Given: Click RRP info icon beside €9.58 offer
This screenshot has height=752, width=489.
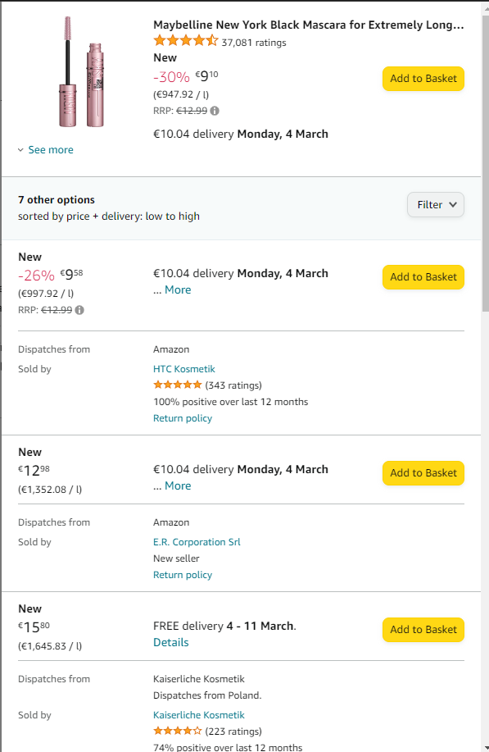Looking at the screenshot, I should click(x=79, y=310).
